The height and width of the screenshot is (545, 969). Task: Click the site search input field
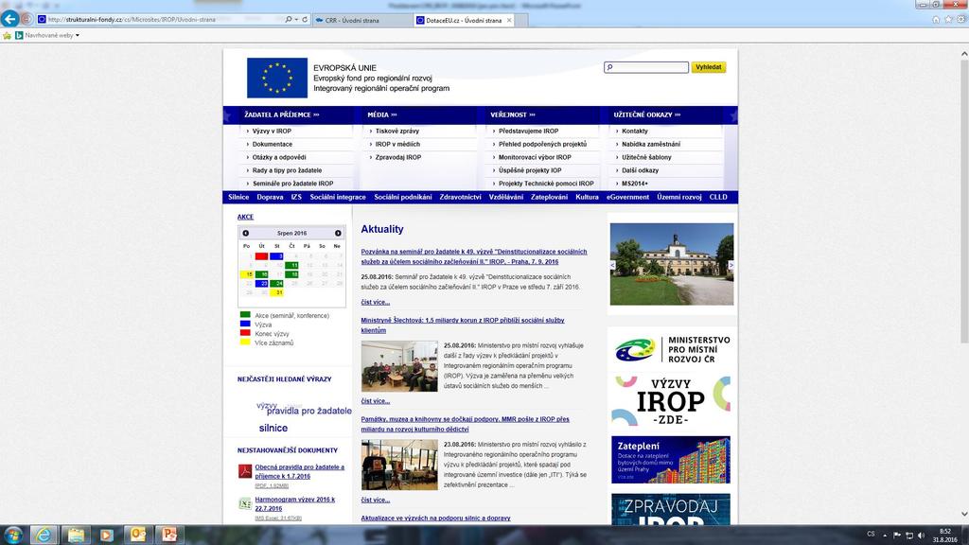645,67
